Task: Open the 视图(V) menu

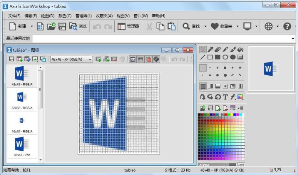Action: click(x=123, y=16)
